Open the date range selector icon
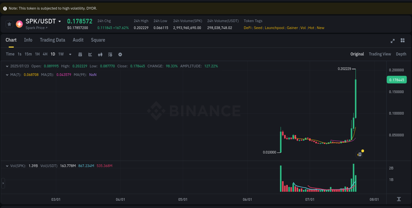 (x=80, y=54)
